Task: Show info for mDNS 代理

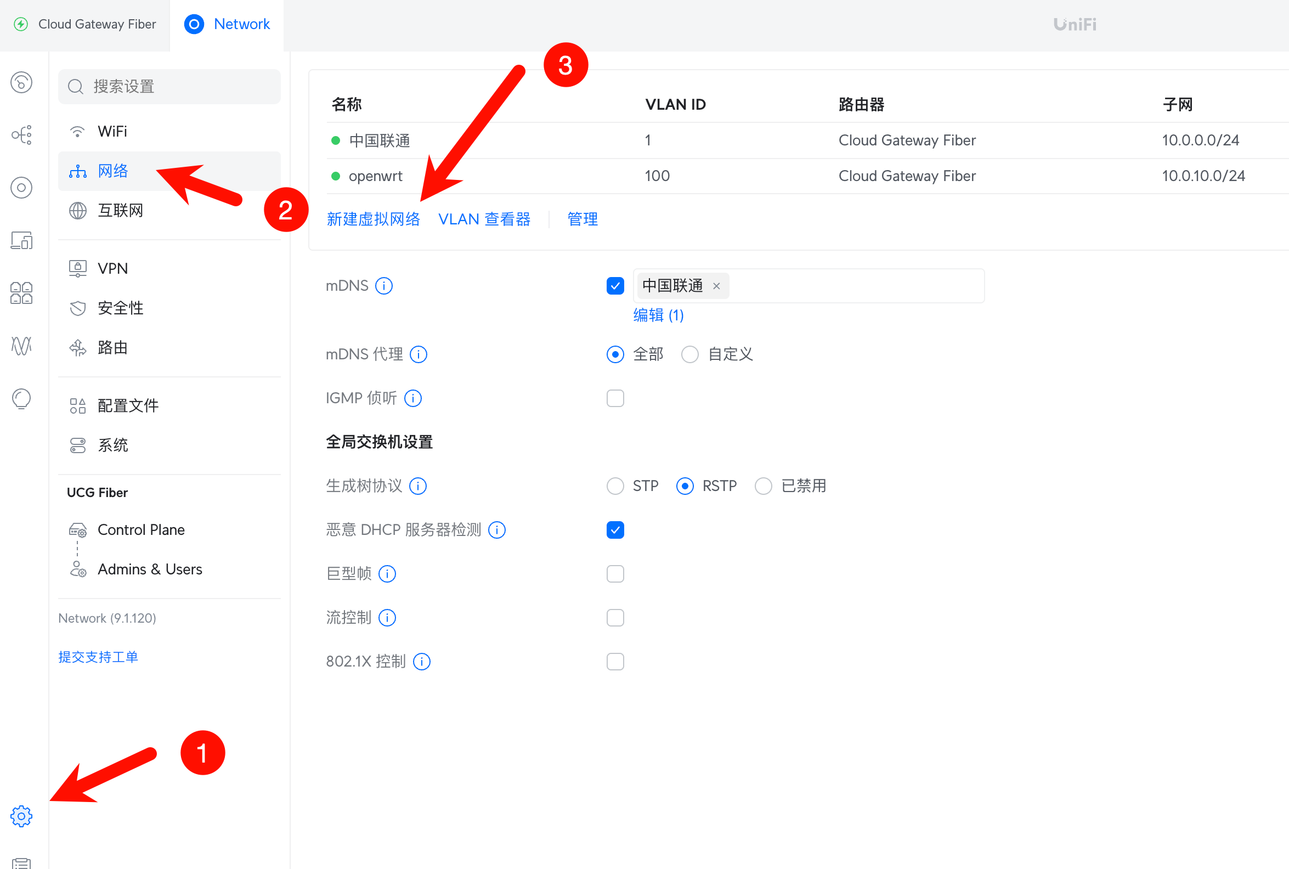Action: [x=418, y=355]
